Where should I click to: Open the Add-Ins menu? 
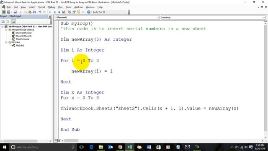click(78, 7)
